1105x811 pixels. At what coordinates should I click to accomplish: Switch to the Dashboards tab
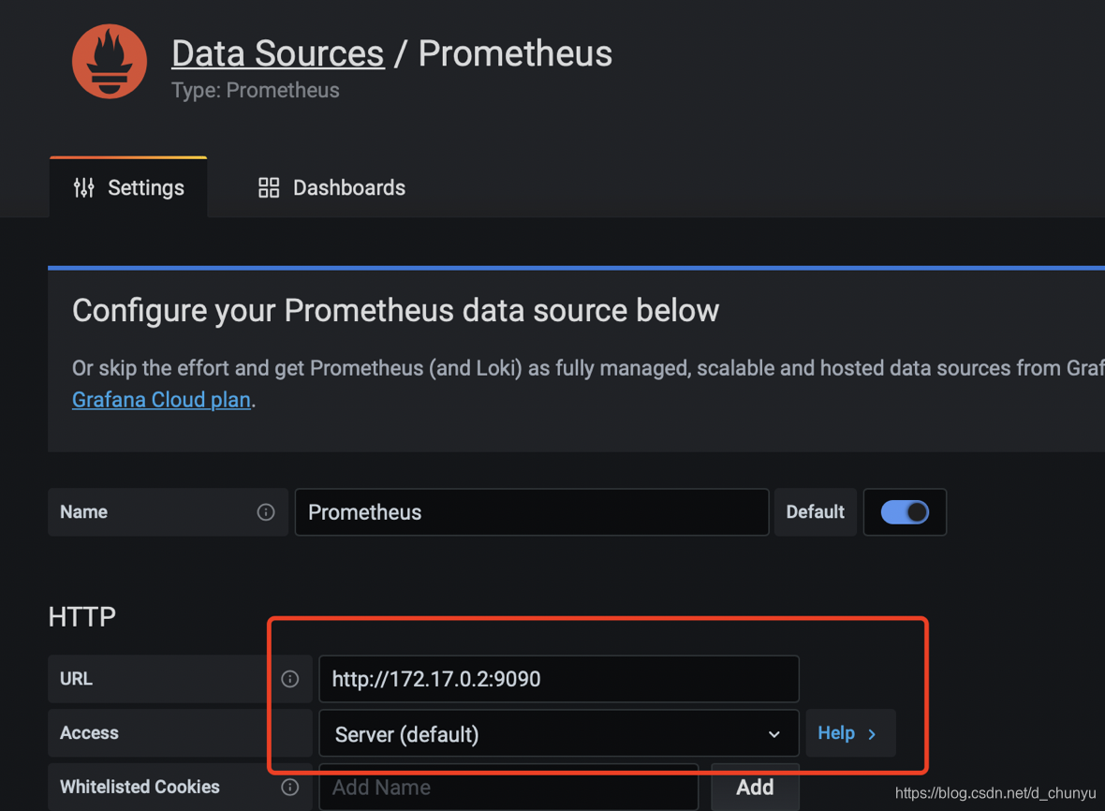[348, 187]
